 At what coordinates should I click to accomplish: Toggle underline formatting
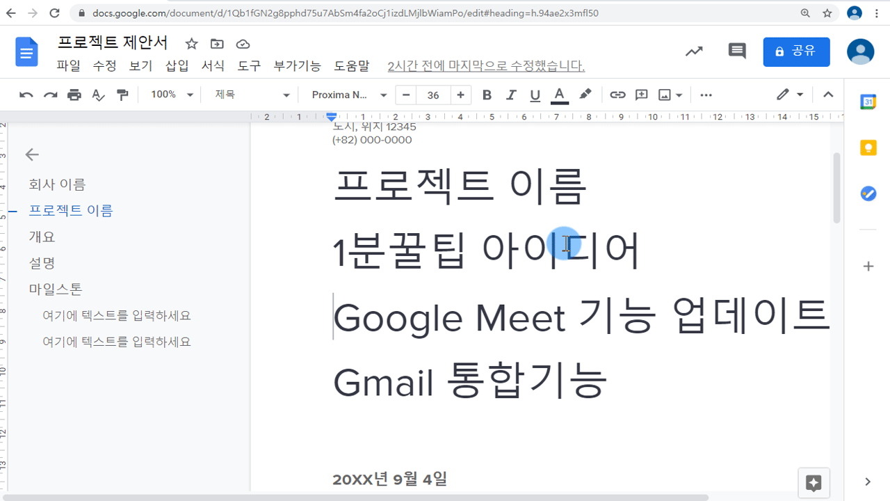[535, 95]
